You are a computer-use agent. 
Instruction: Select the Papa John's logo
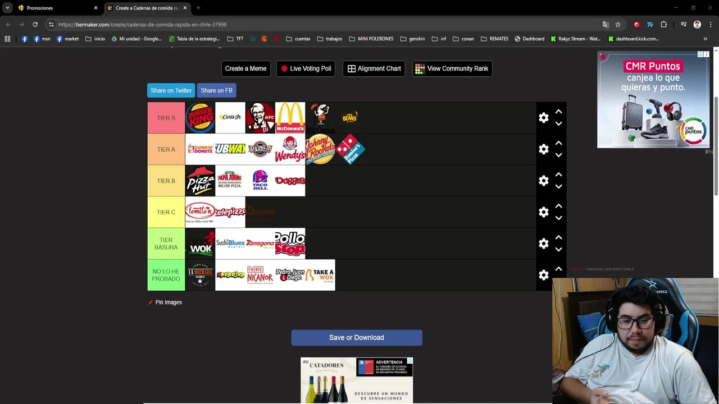click(230, 181)
